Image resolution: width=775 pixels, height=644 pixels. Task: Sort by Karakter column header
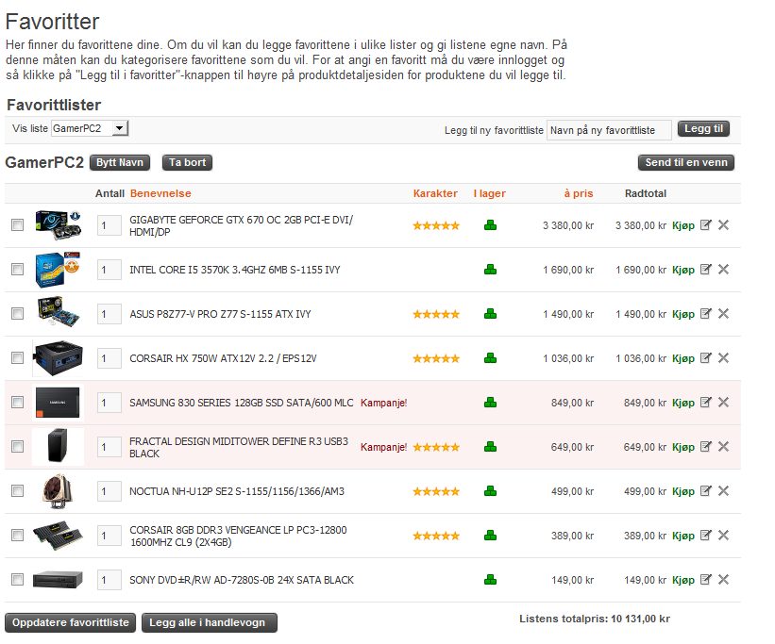tap(435, 193)
